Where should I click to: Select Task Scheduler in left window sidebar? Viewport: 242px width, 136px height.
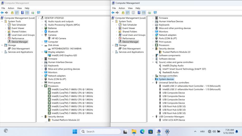[19, 25]
